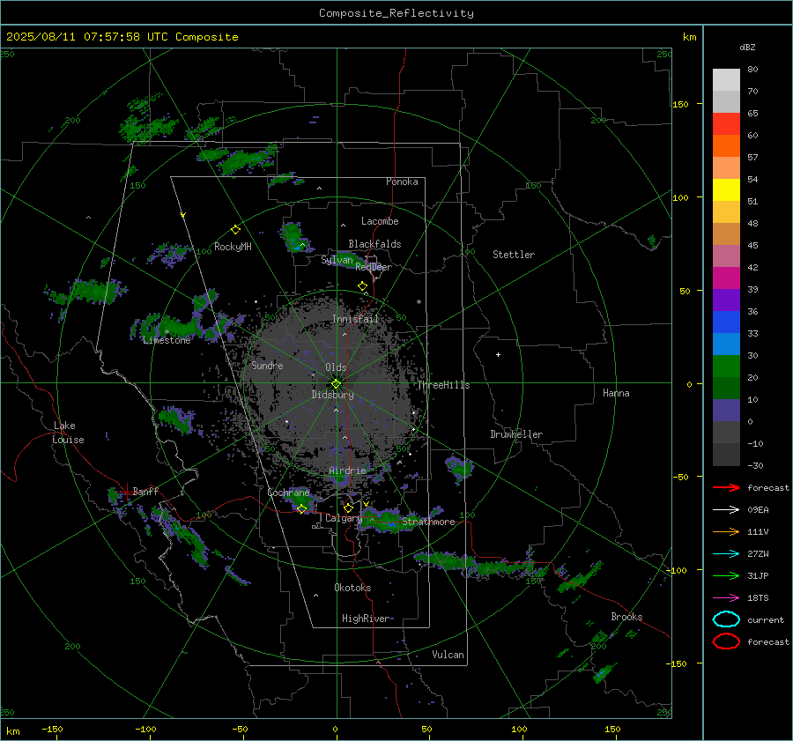Screen dimensions: 793x741
Task: Click the Olds city label
Action: click(336, 367)
